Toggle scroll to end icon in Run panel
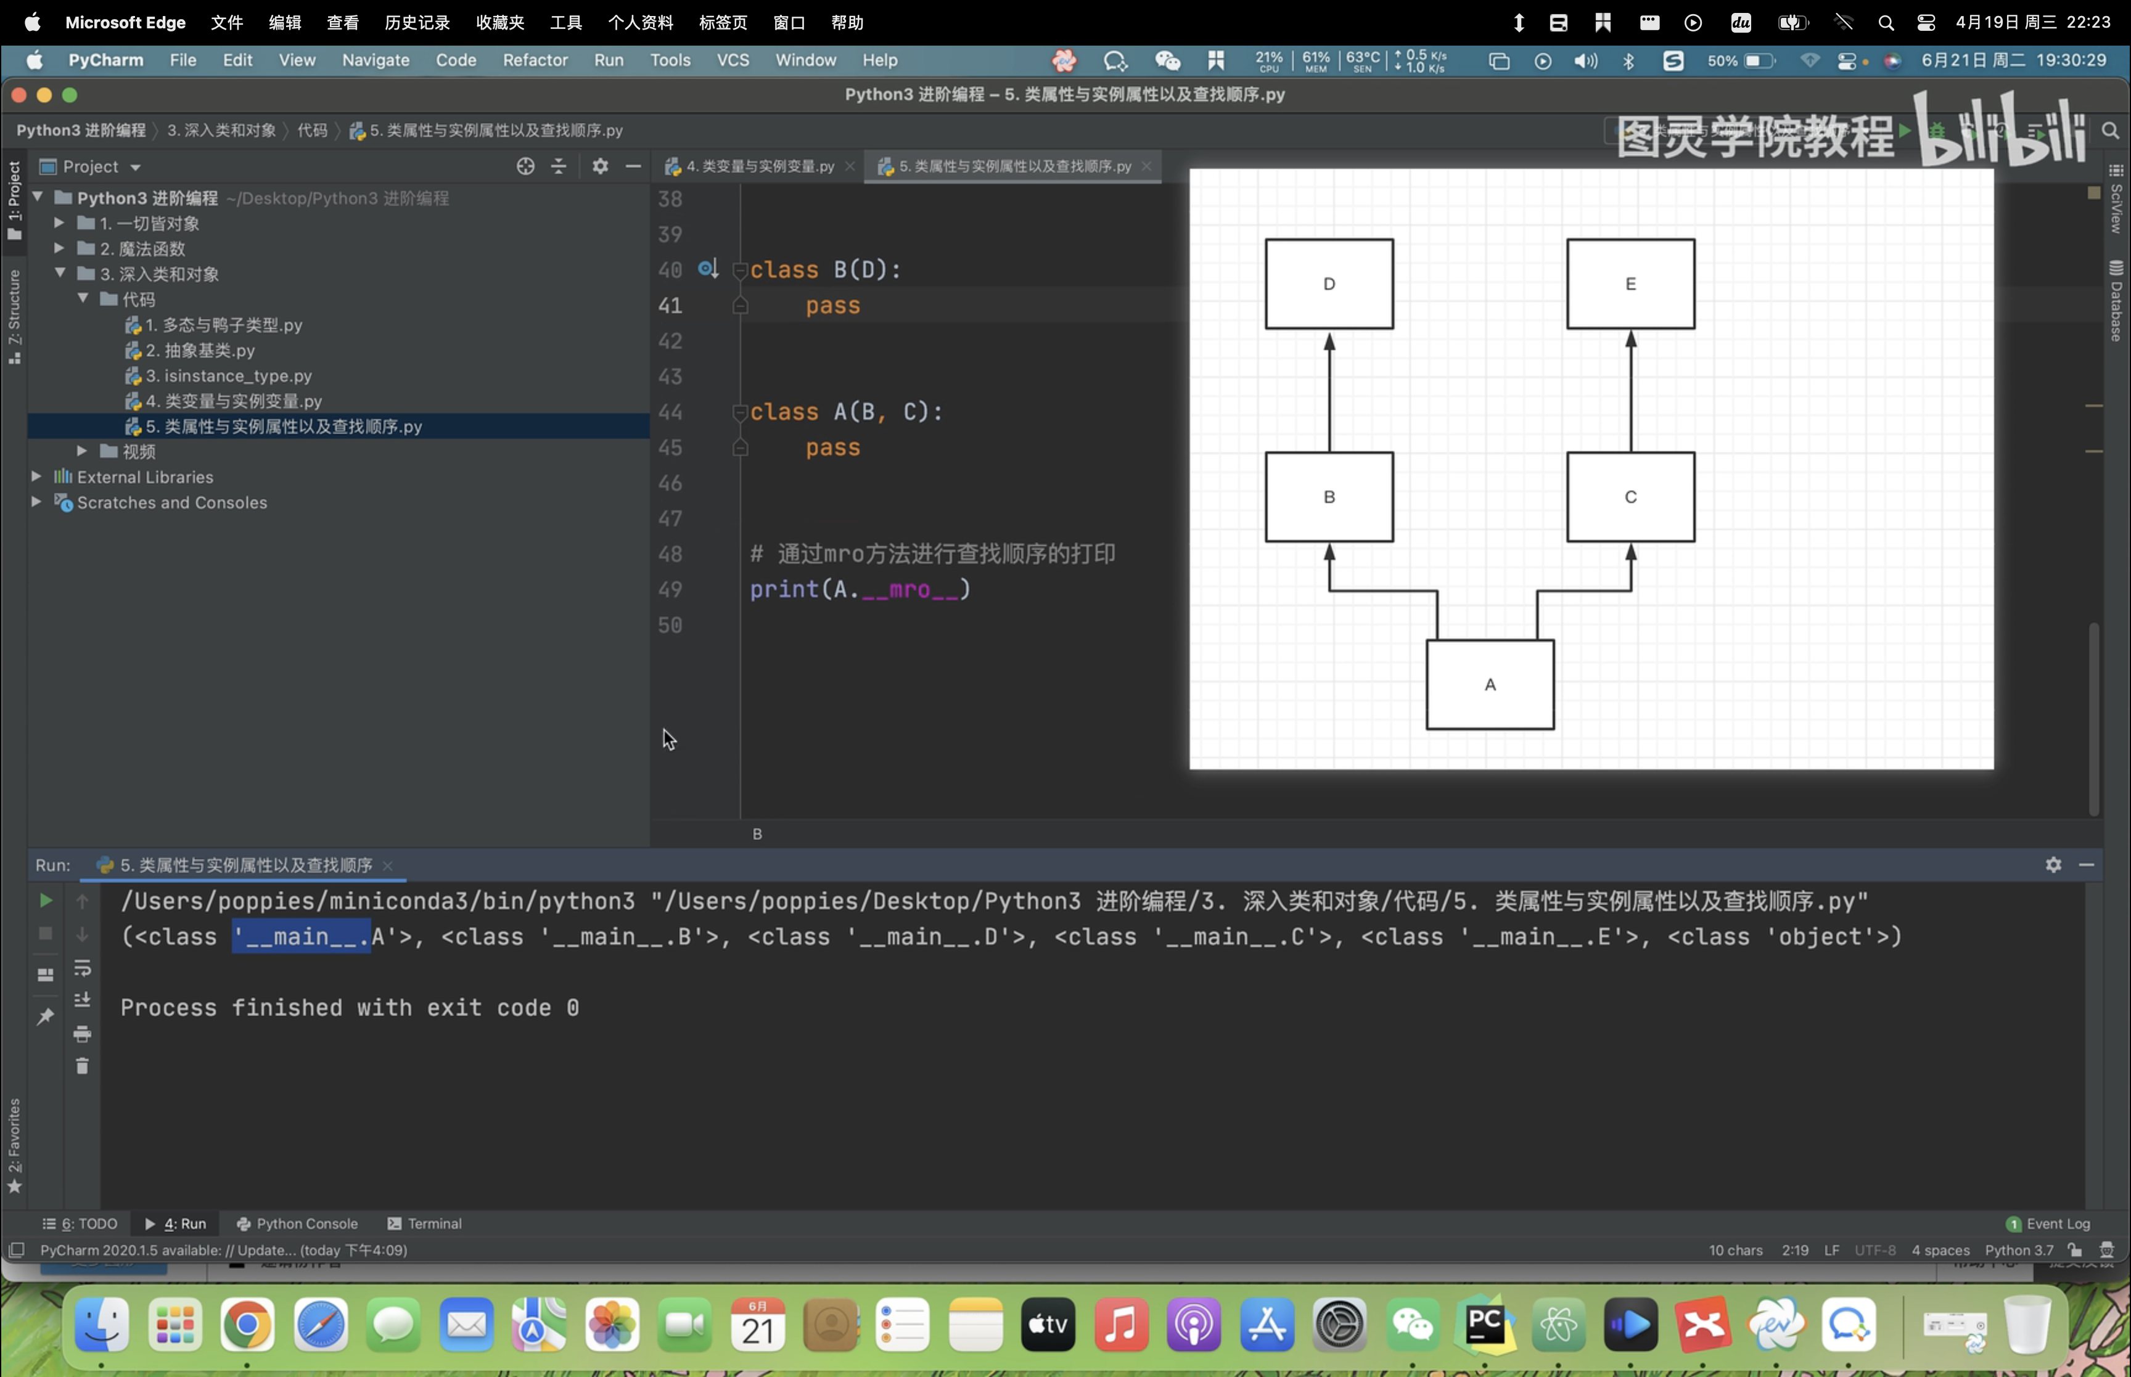The height and width of the screenshot is (1377, 2131). (82, 1000)
